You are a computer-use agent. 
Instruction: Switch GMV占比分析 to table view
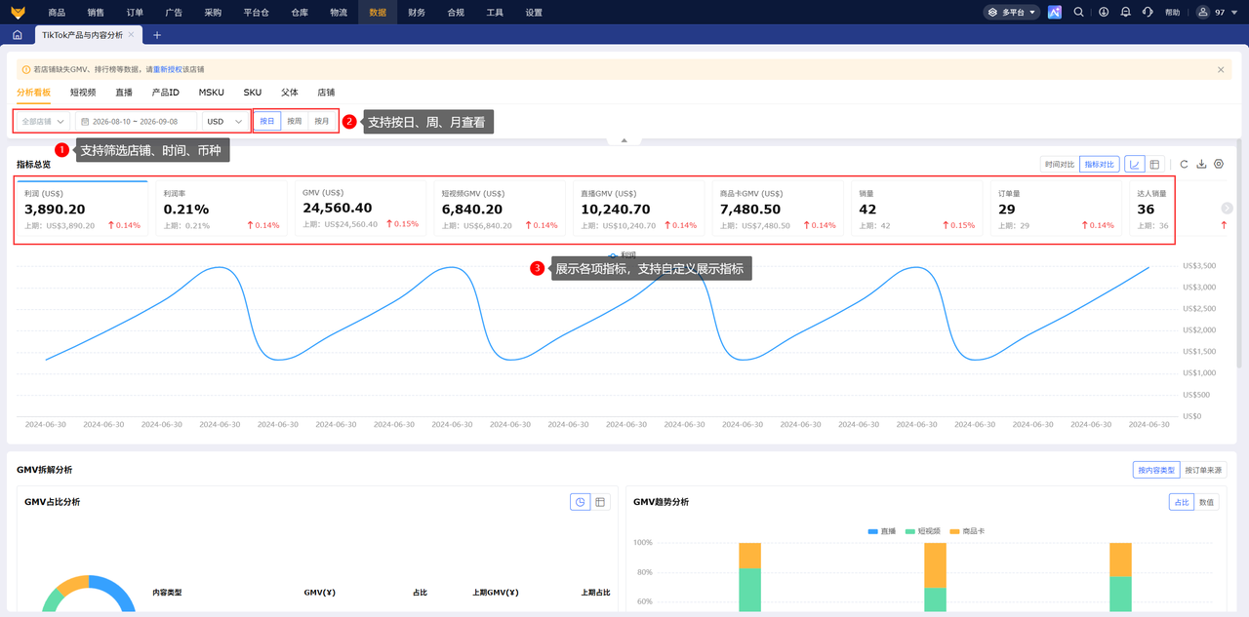tap(600, 502)
